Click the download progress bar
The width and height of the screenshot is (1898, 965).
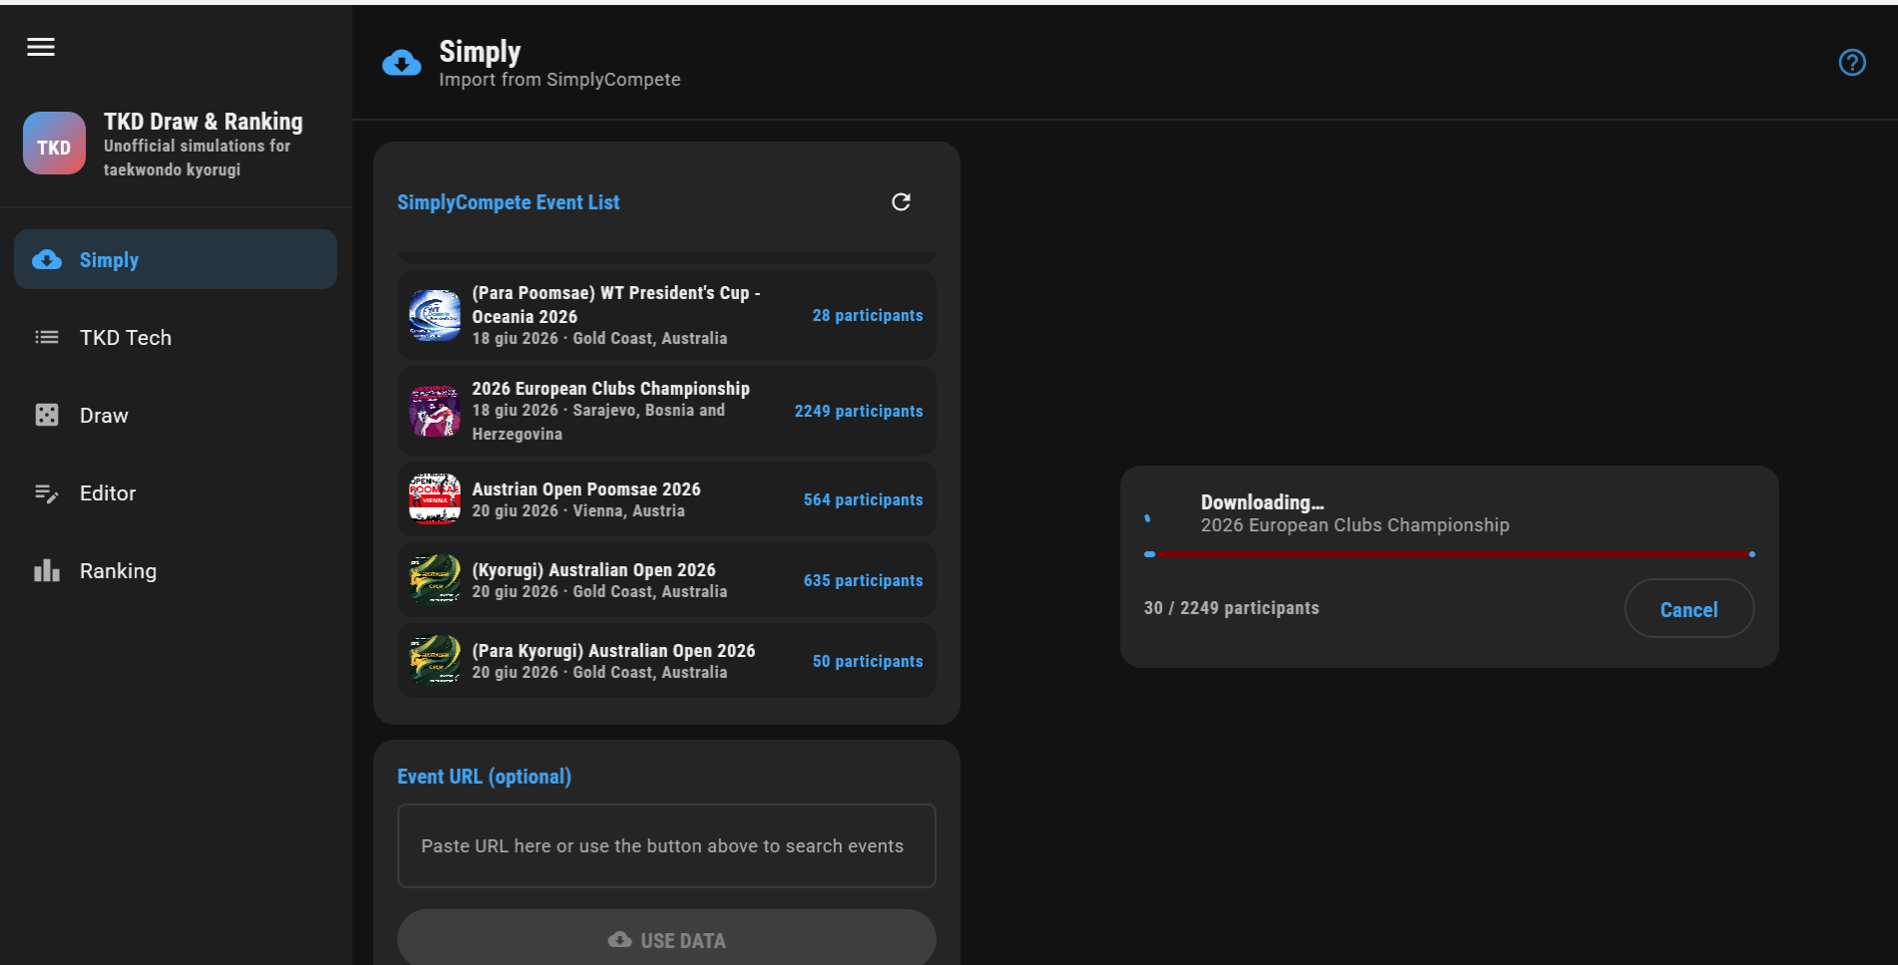(1449, 554)
